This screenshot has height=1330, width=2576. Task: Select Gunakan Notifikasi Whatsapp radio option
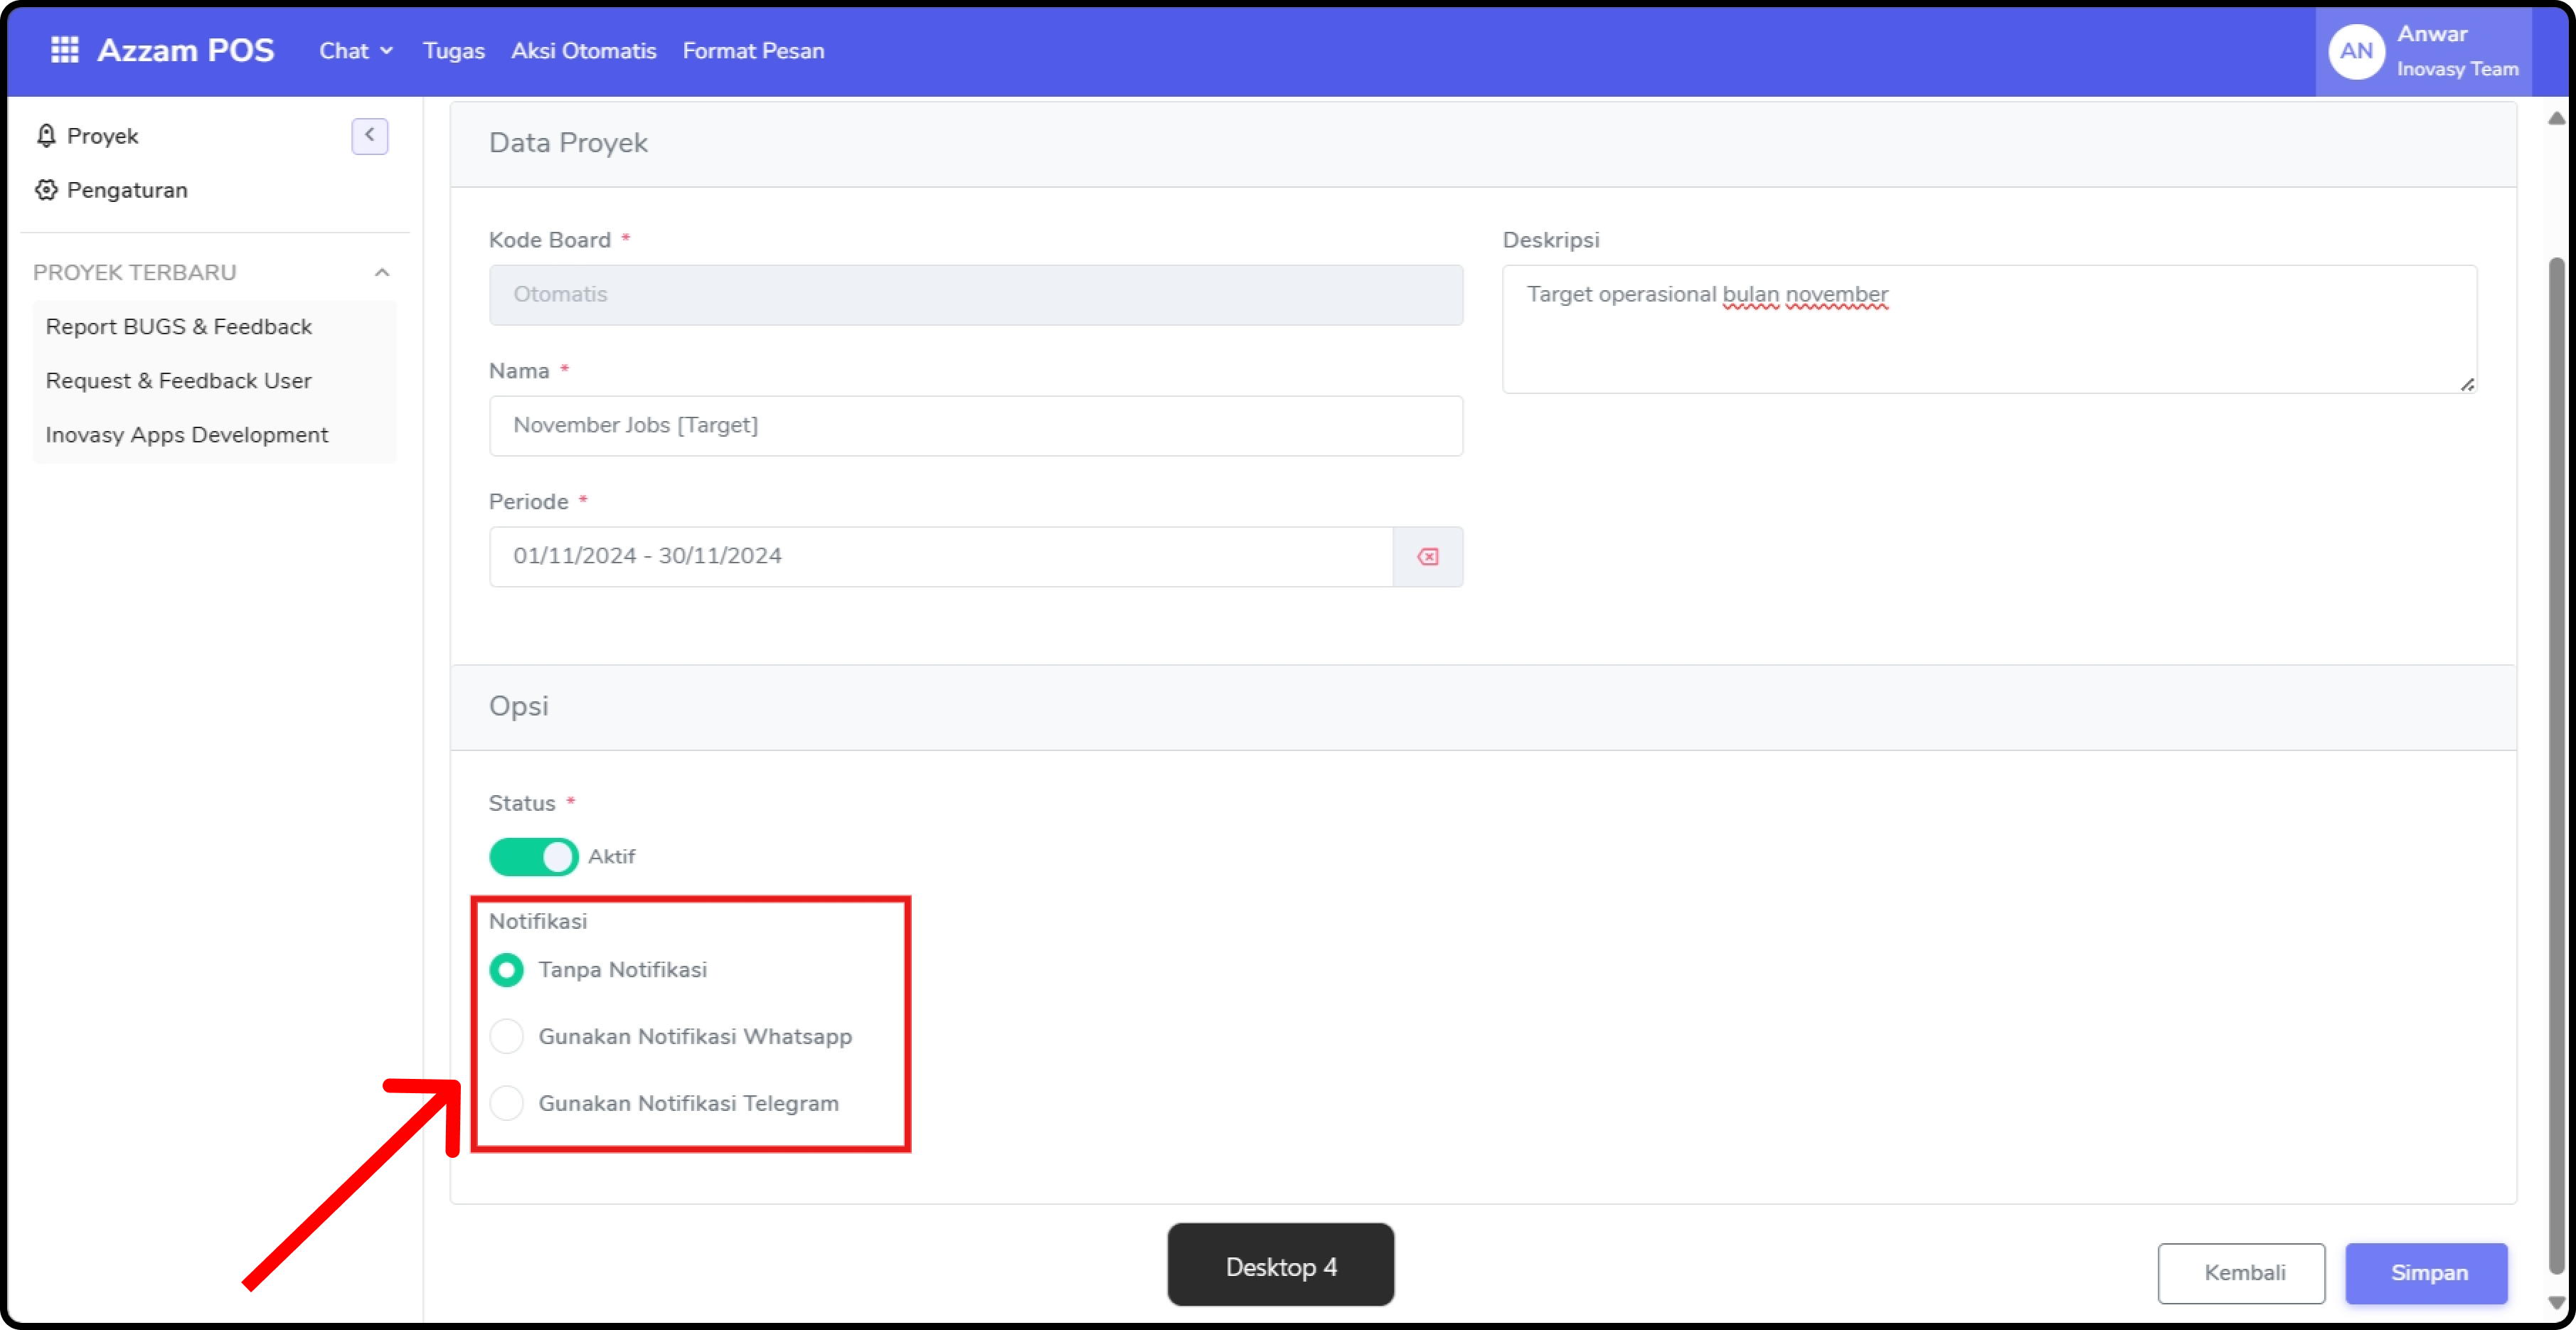507,1036
